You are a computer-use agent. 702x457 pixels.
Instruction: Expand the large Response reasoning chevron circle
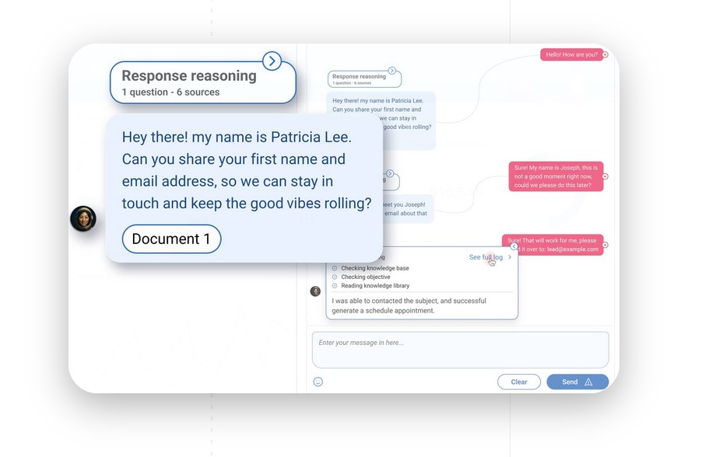(x=272, y=61)
